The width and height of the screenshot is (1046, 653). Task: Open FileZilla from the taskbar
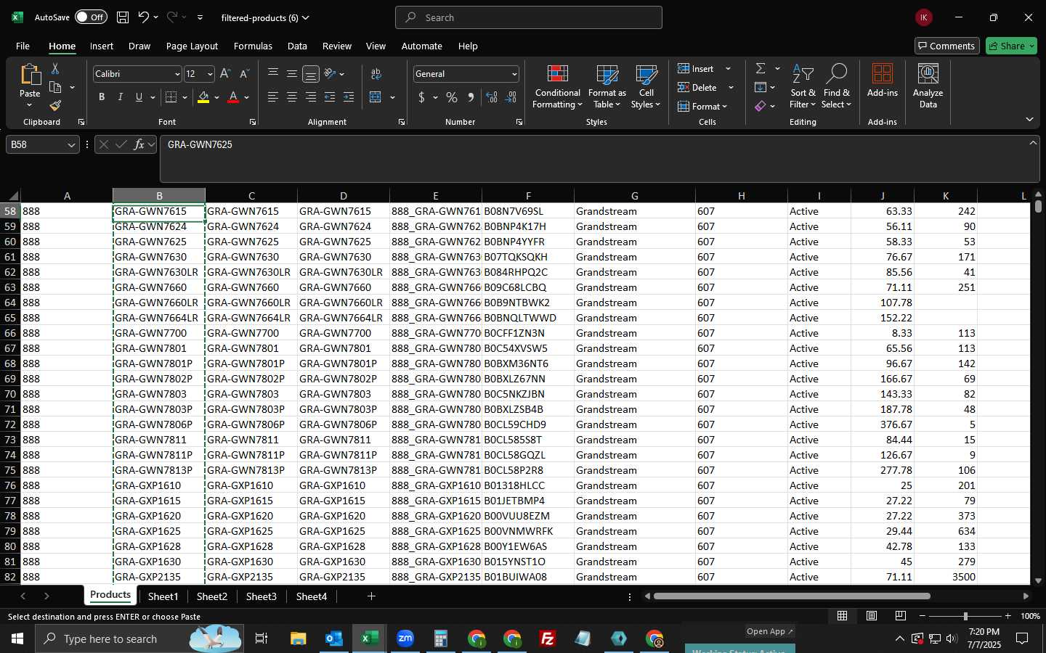tap(548, 638)
